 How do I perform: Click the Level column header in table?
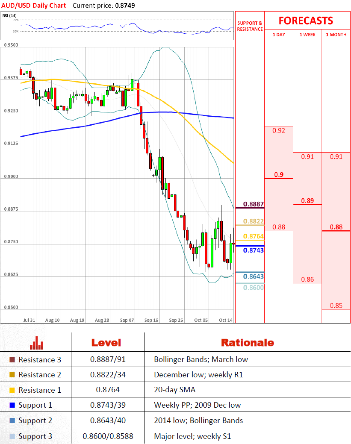click(x=106, y=343)
